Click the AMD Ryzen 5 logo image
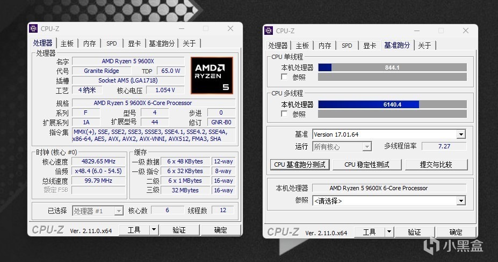498x262 pixels. click(x=212, y=76)
